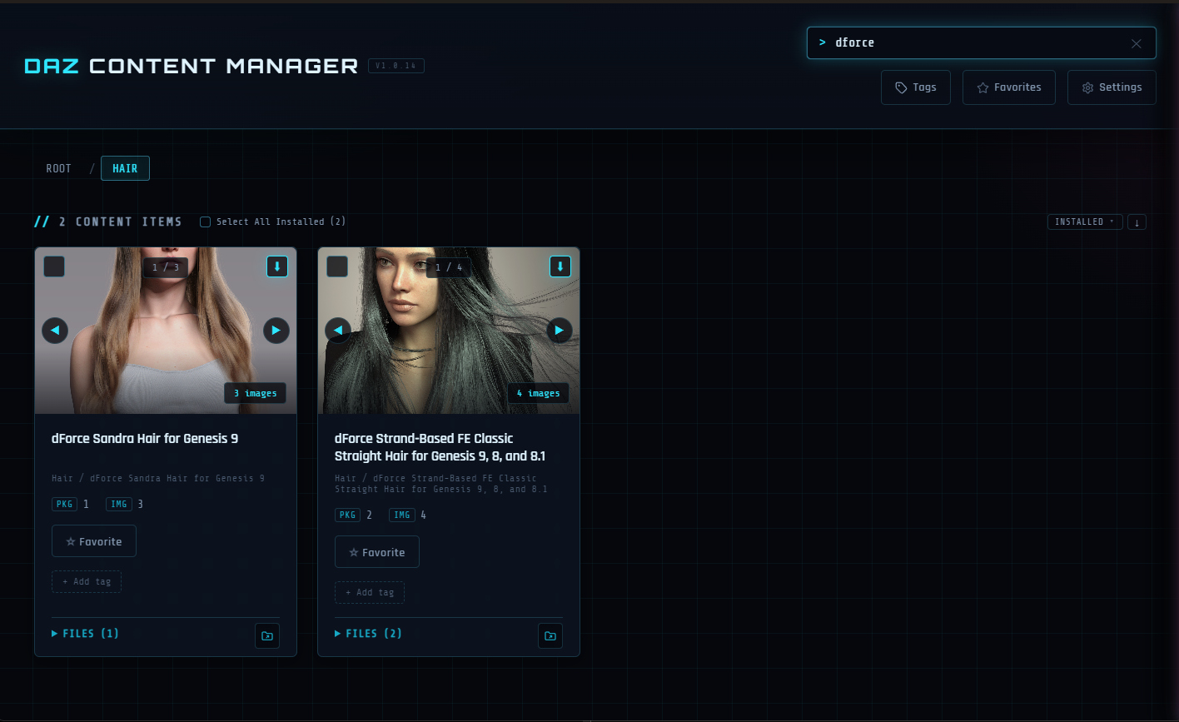Select the dForce Sandra Hair card checkbox
Viewport: 1179px width, 722px height.
coord(54,266)
